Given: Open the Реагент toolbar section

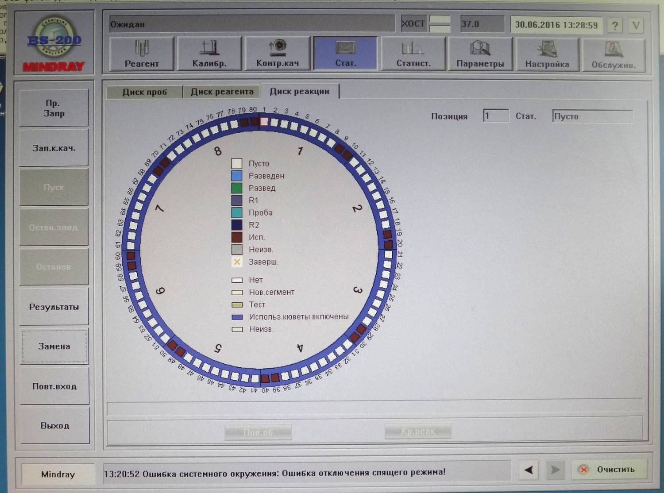Looking at the screenshot, I should (x=141, y=54).
